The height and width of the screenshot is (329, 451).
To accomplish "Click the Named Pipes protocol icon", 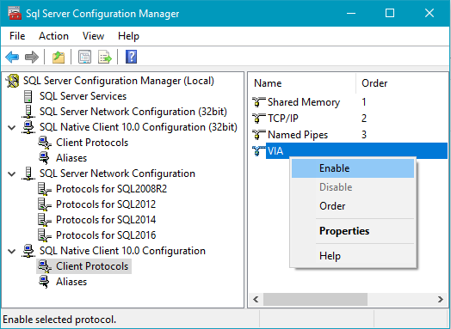I will tap(258, 135).
